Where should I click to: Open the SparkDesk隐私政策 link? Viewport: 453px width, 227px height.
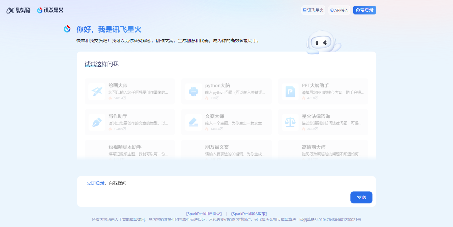click(249, 214)
